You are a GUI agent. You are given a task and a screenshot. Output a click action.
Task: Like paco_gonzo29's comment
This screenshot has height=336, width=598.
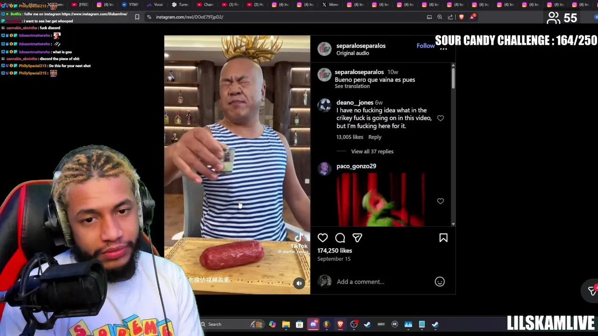click(x=441, y=201)
